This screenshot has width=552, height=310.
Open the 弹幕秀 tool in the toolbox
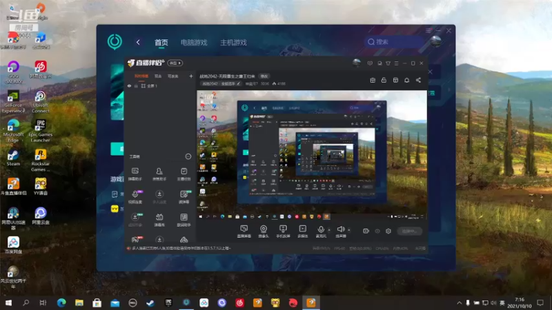pyautogui.click(x=159, y=220)
